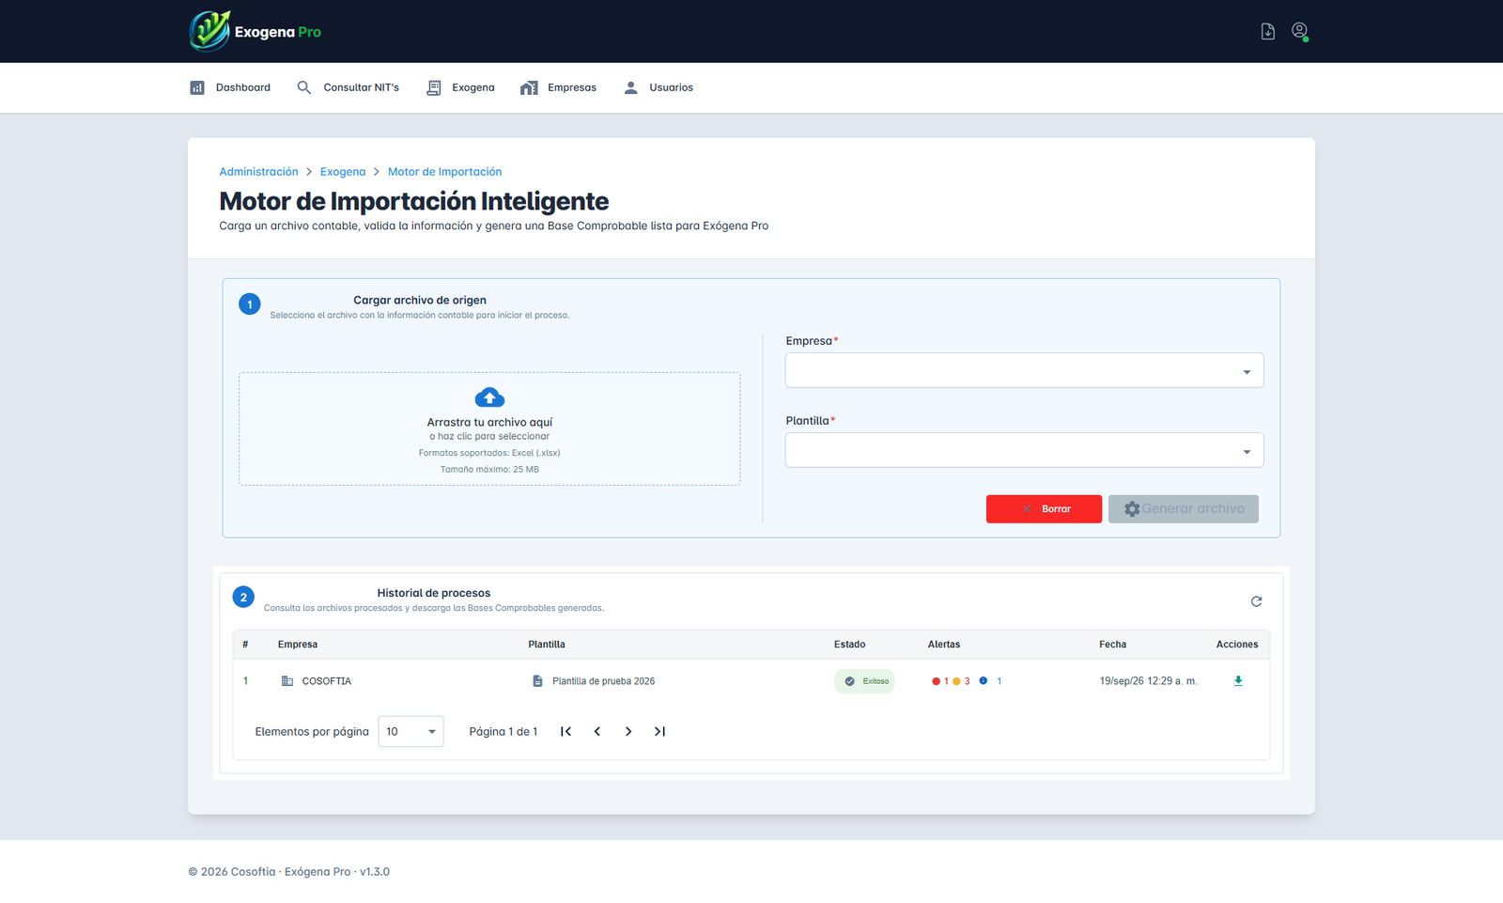Image resolution: width=1503 pixels, height=903 pixels.
Task: Expand the Empresa dropdown
Action: tap(1024, 370)
